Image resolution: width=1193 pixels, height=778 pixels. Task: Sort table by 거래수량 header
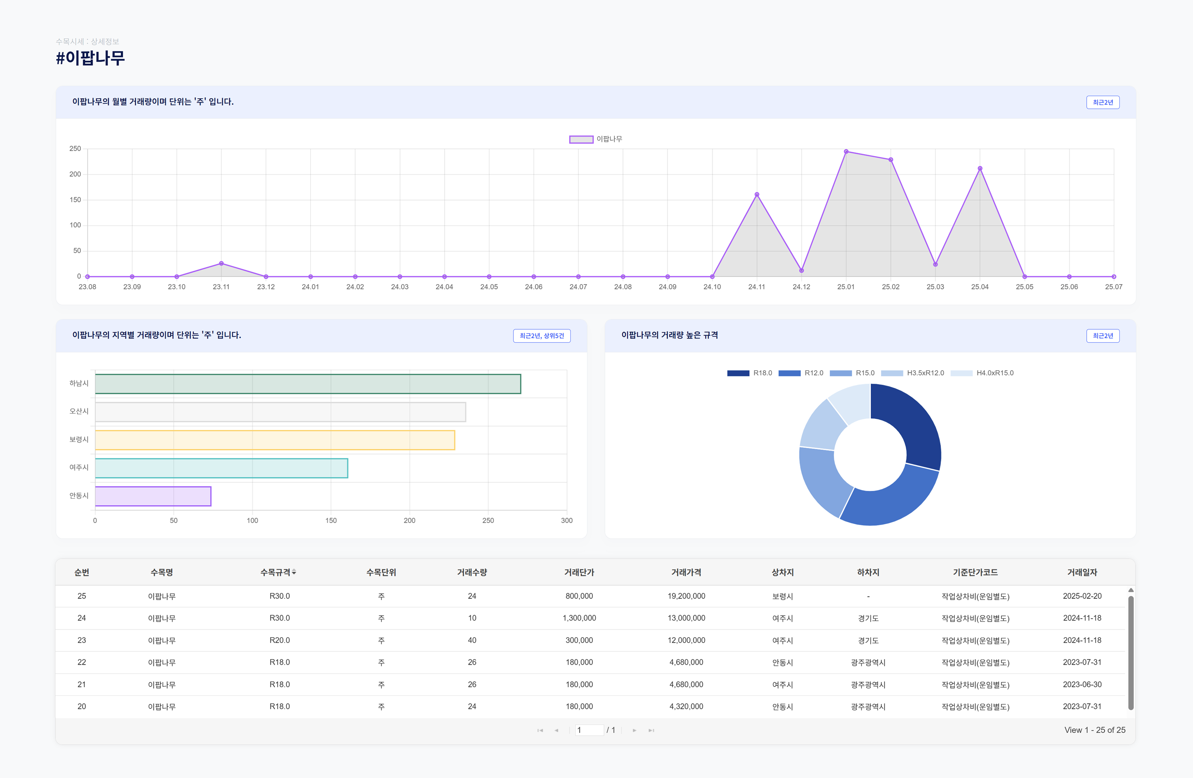click(x=472, y=572)
